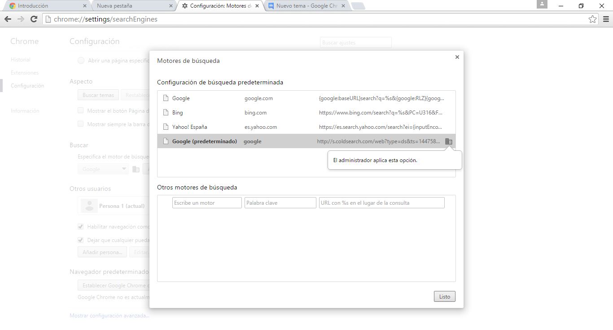Screen dimensions: 613x330
Task: Select the Yahoo! España search engine row
Action: (x=306, y=127)
